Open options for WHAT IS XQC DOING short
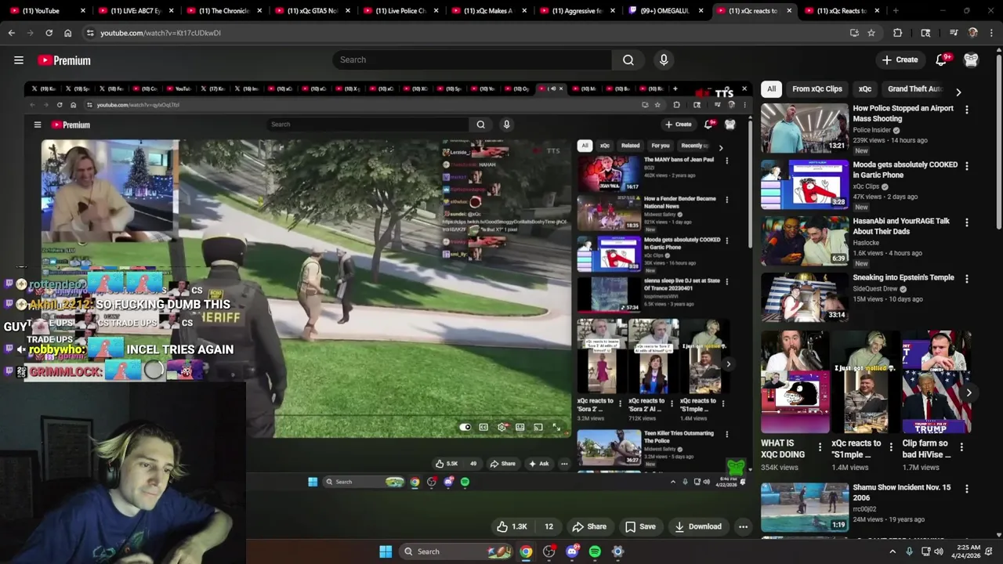 click(820, 447)
